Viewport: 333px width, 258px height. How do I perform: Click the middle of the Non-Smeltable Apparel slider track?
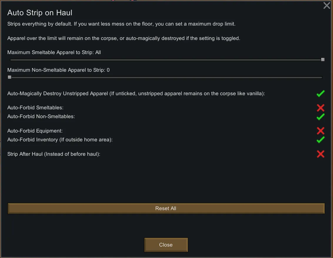pos(166,77)
